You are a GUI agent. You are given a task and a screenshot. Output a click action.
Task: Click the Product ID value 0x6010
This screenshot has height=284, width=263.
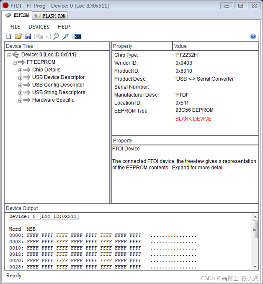pyautogui.click(x=184, y=71)
